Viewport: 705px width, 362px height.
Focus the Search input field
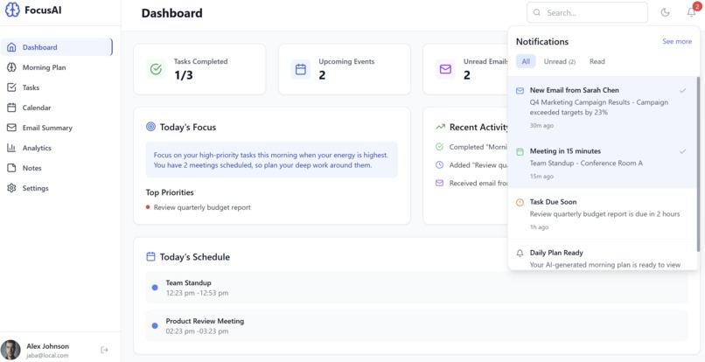[x=587, y=12]
